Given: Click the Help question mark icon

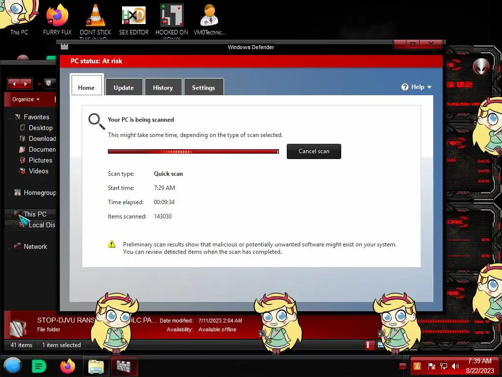Looking at the screenshot, I should coord(404,87).
